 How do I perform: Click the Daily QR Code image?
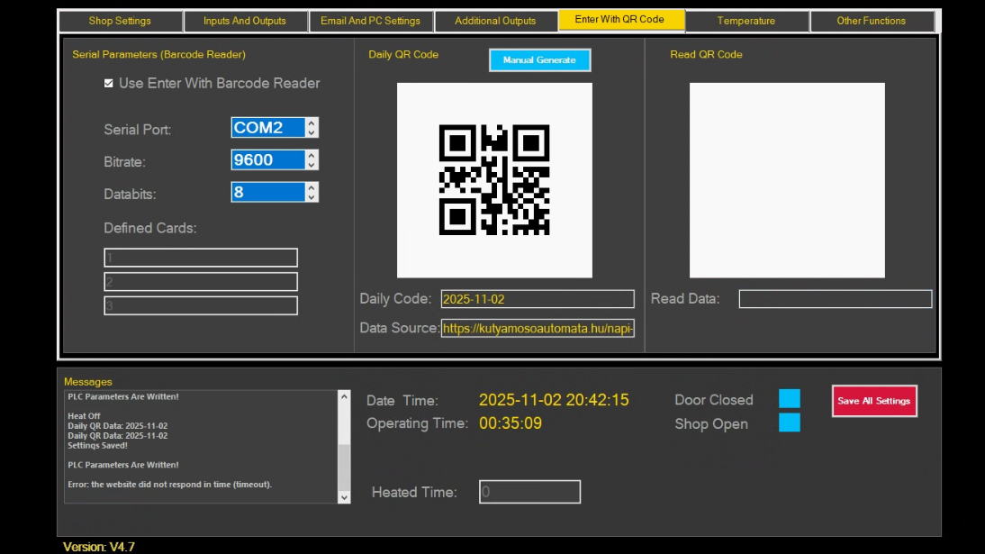(x=494, y=180)
